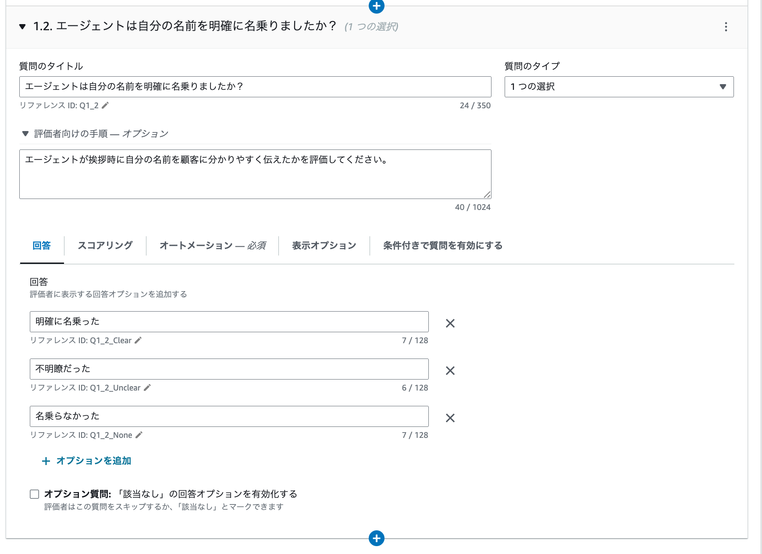Open the 質問のタイプ dropdown
The height and width of the screenshot is (554, 762).
pyautogui.click(x=619, y=87)
